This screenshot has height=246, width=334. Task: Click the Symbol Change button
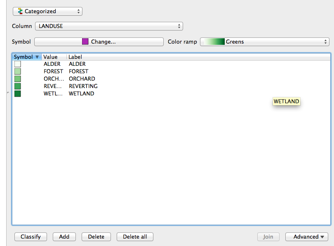tap(99, 42)
